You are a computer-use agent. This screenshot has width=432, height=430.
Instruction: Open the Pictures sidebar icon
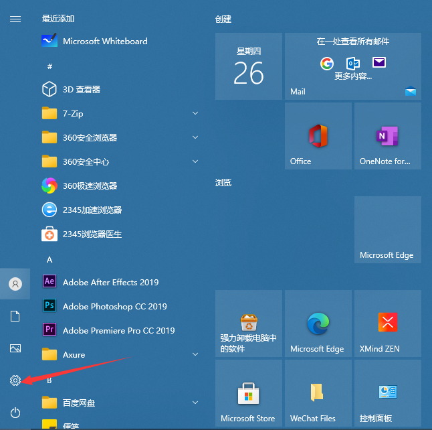(15, 348)
